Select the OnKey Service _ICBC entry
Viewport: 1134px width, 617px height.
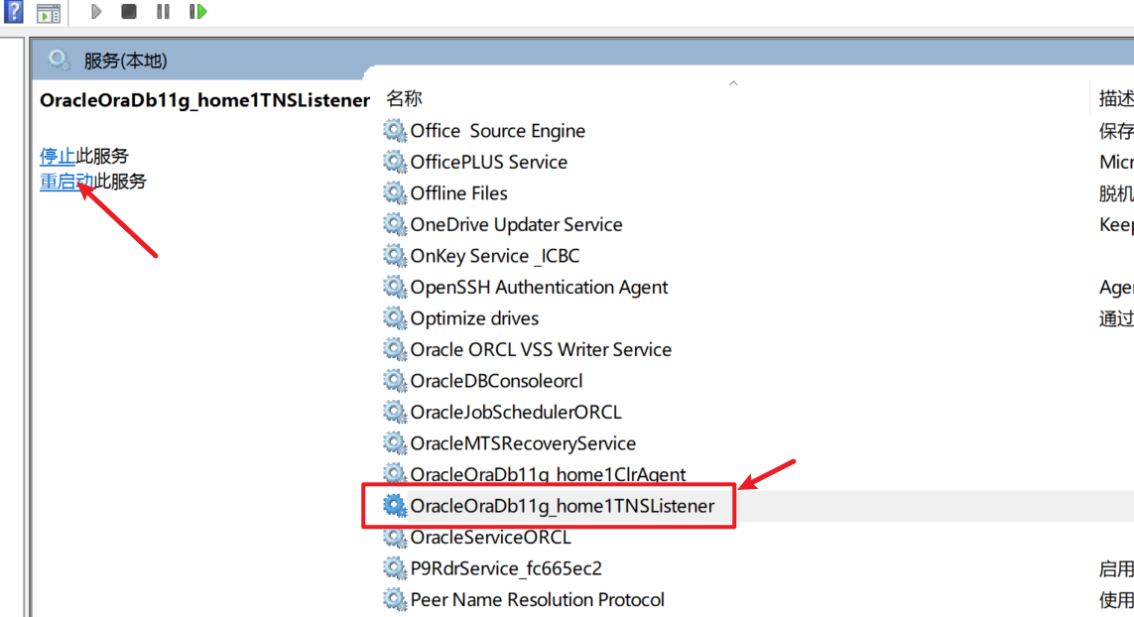(x=495, y=256)
